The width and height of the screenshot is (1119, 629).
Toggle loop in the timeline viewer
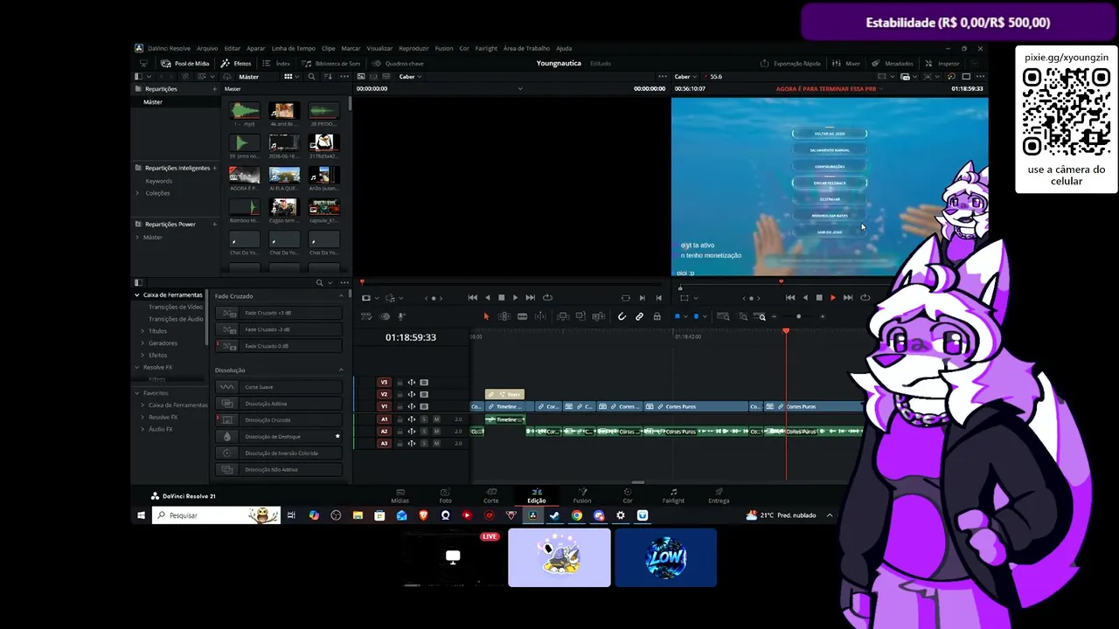(x=865, y=298)
